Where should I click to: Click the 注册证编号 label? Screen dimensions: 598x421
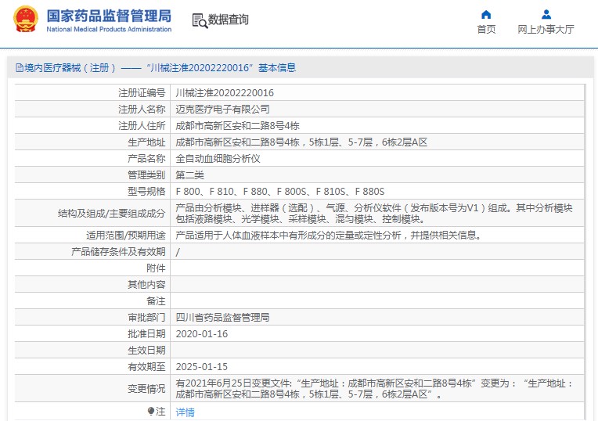click(x=142, y=93)
